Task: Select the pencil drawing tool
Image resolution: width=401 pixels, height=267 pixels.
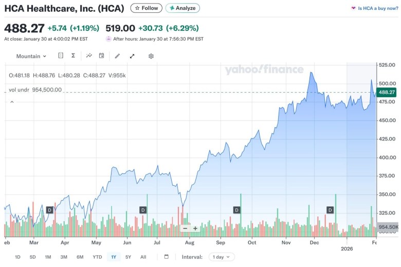Action: tap(117, 56)
